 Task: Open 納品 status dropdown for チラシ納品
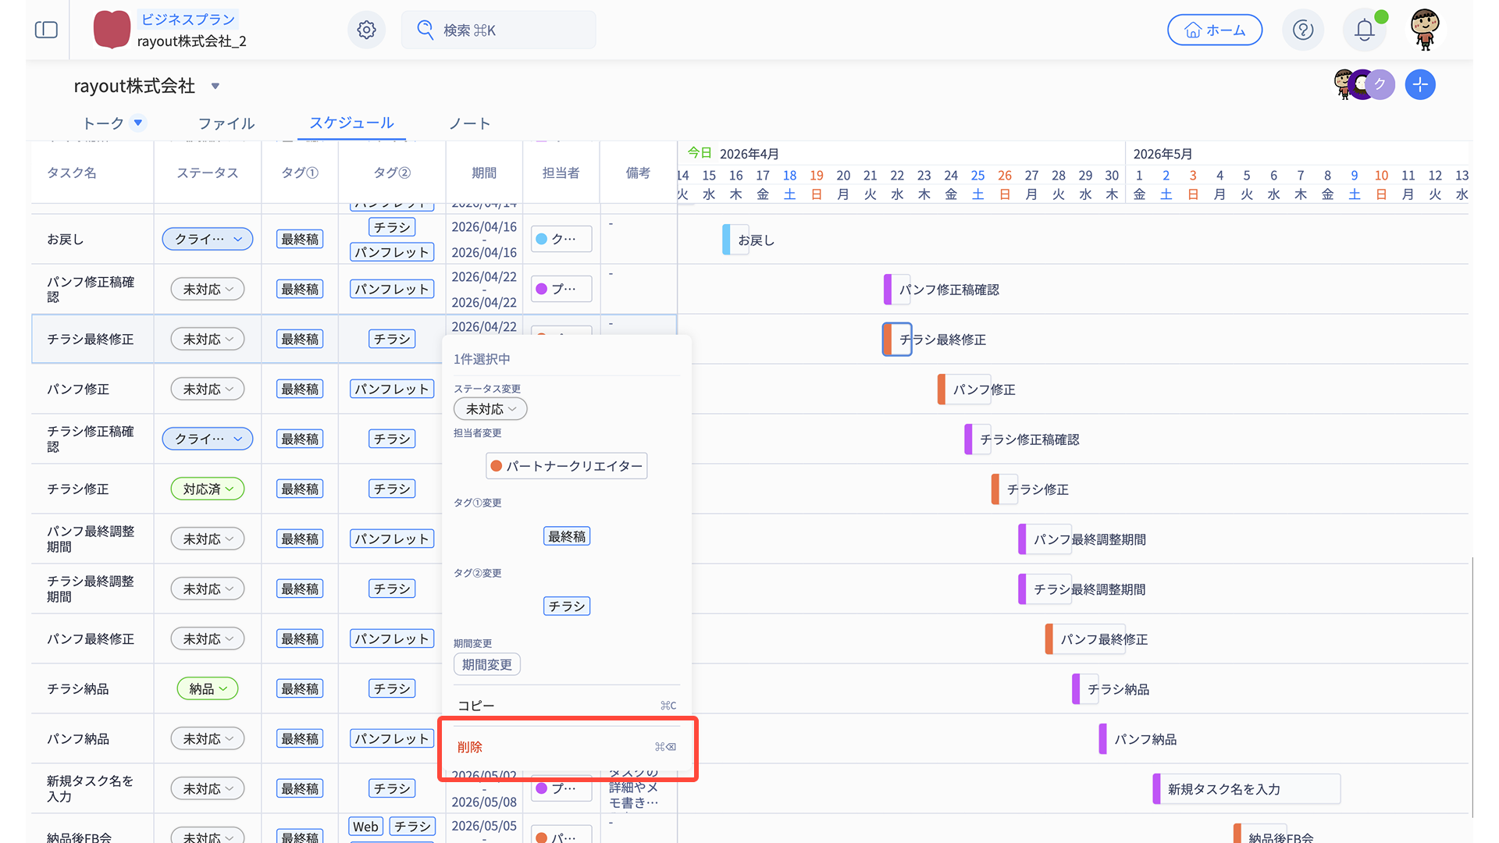[x=208, y=689]
